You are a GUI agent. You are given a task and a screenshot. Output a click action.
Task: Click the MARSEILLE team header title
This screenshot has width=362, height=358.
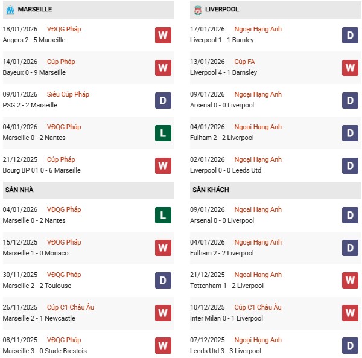[x=35, y=10]
